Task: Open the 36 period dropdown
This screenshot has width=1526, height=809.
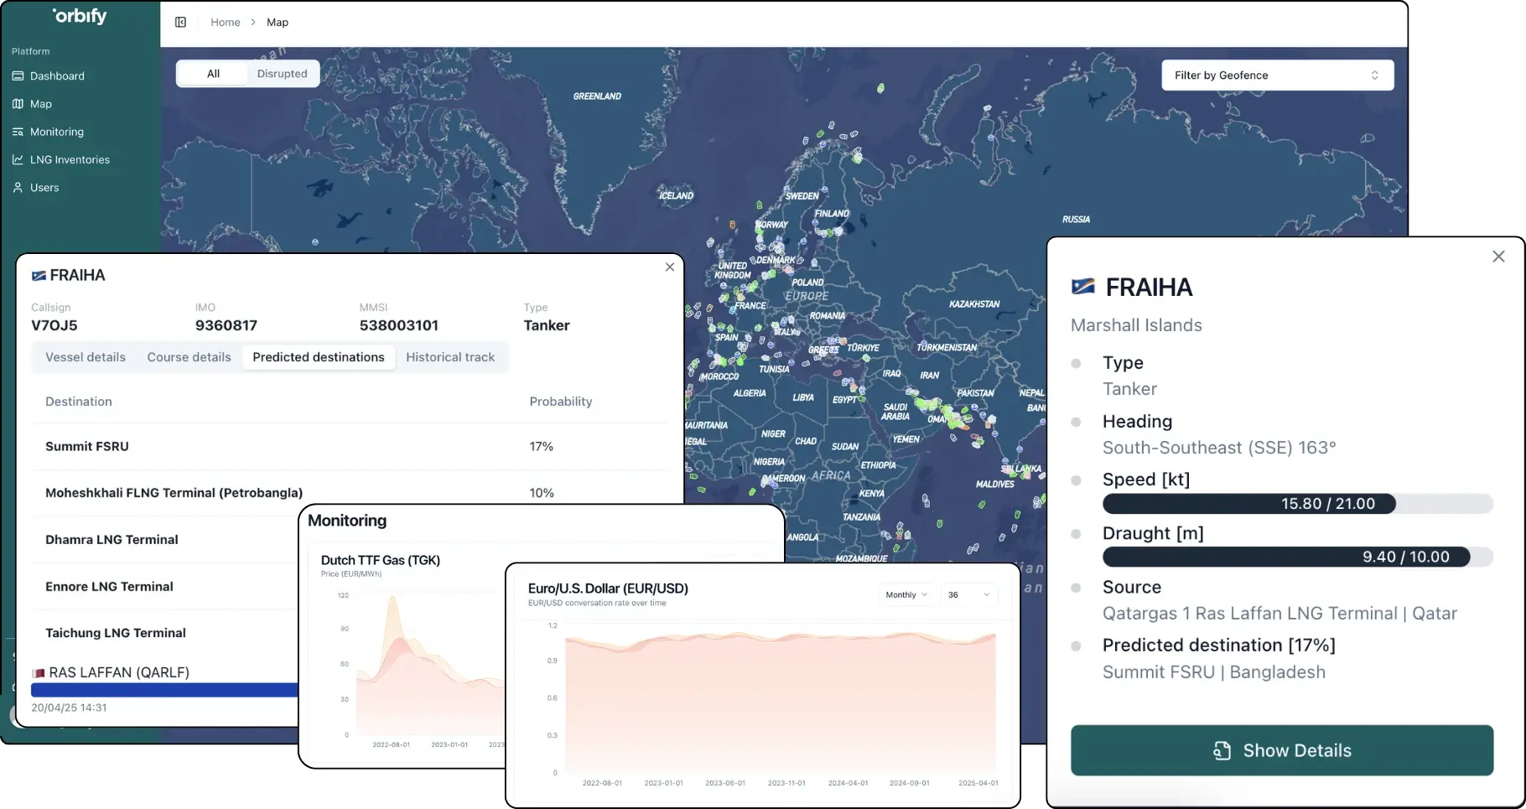Action: pyautogui.click(x=968, y=595)
